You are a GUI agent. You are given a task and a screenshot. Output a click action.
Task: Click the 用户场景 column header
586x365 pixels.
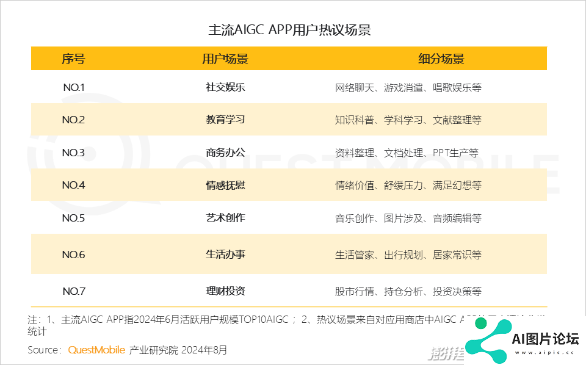tap(225, 59)
